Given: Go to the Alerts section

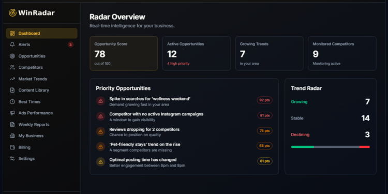Looking at the screenshot, I should pos(41,44).
